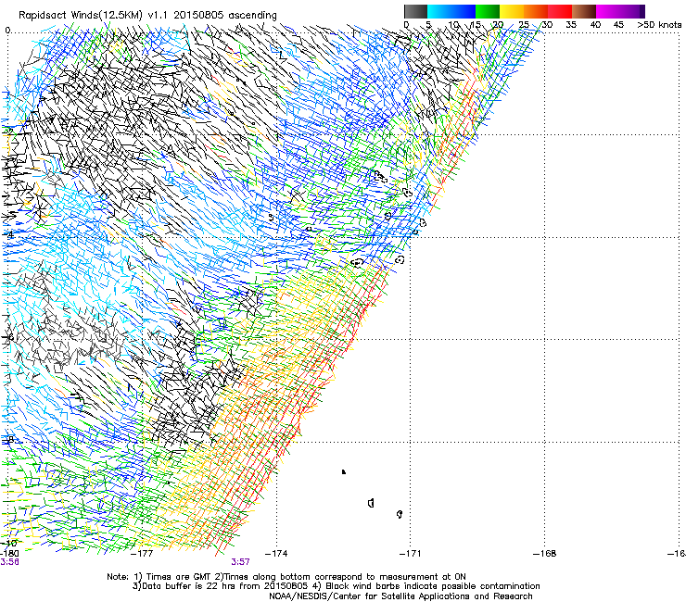Click the -177 longitude axis label
This screenshot has width=686, height=602.
click(x=143, y=554)
